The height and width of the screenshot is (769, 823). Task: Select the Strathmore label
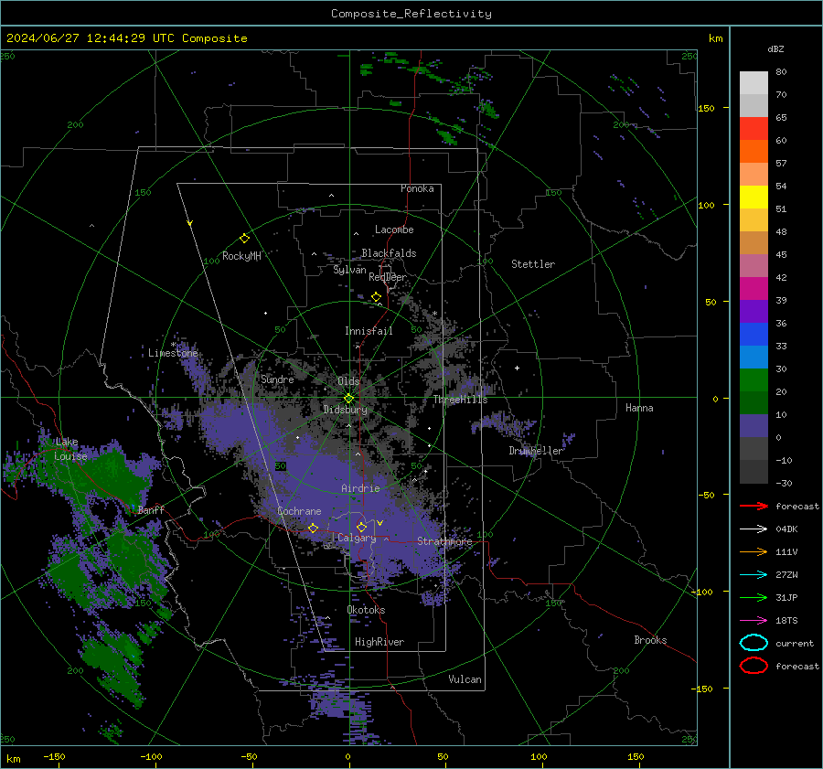point(444,541)
